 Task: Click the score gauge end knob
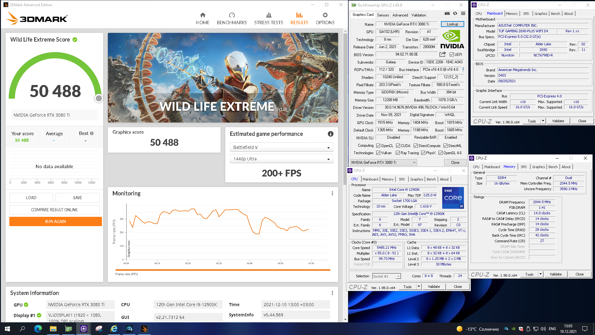click(x=99, y=98)
